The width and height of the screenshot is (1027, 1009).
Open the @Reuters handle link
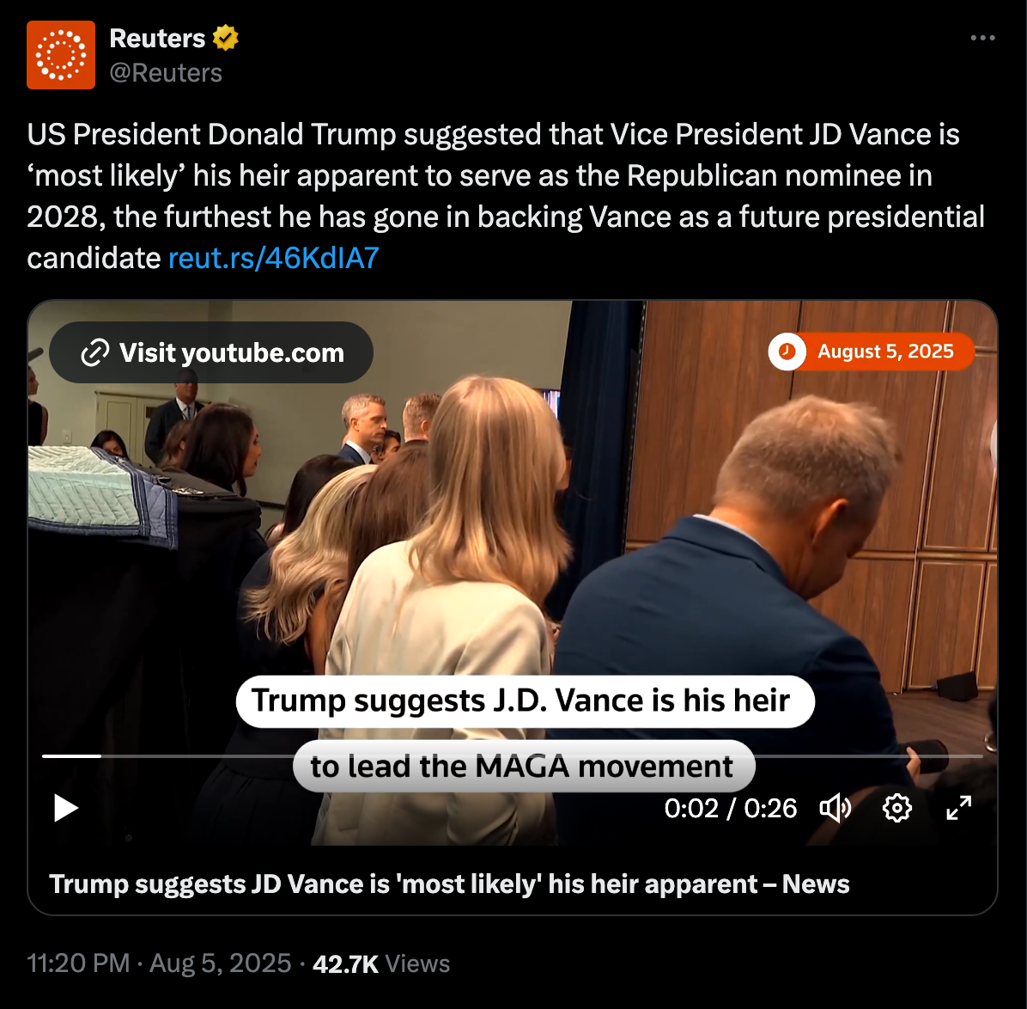point(166,73)
